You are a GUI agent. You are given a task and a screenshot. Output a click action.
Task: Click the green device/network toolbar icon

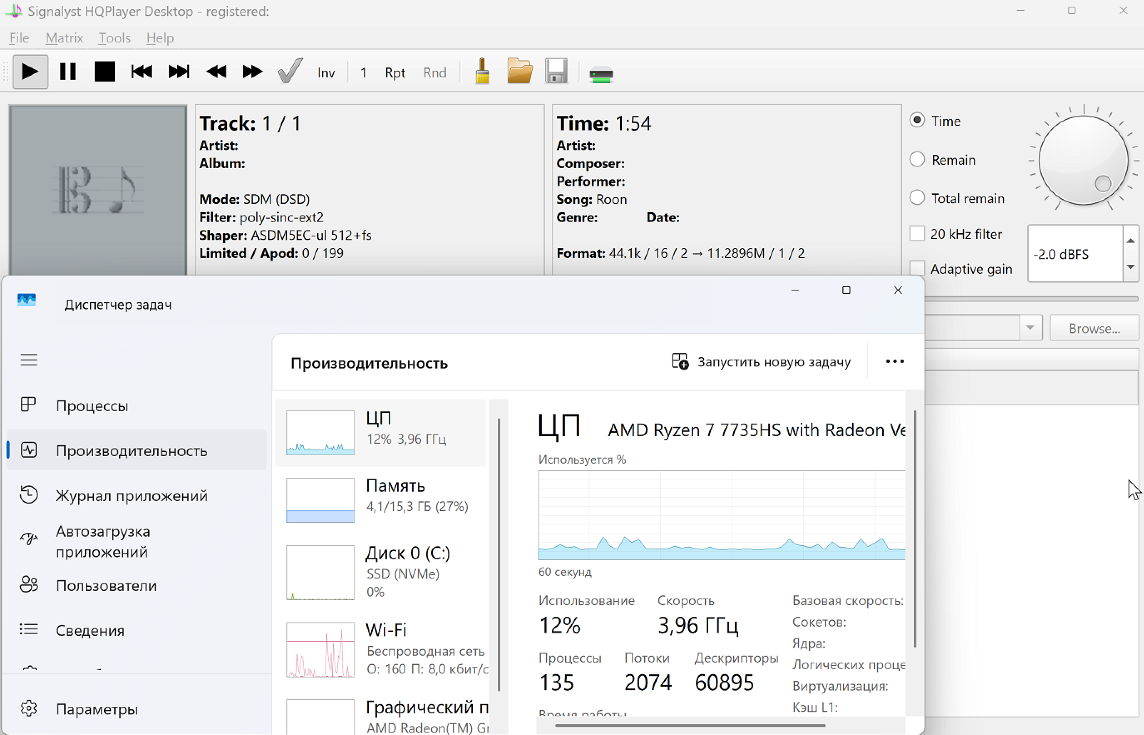pos(601,74)
